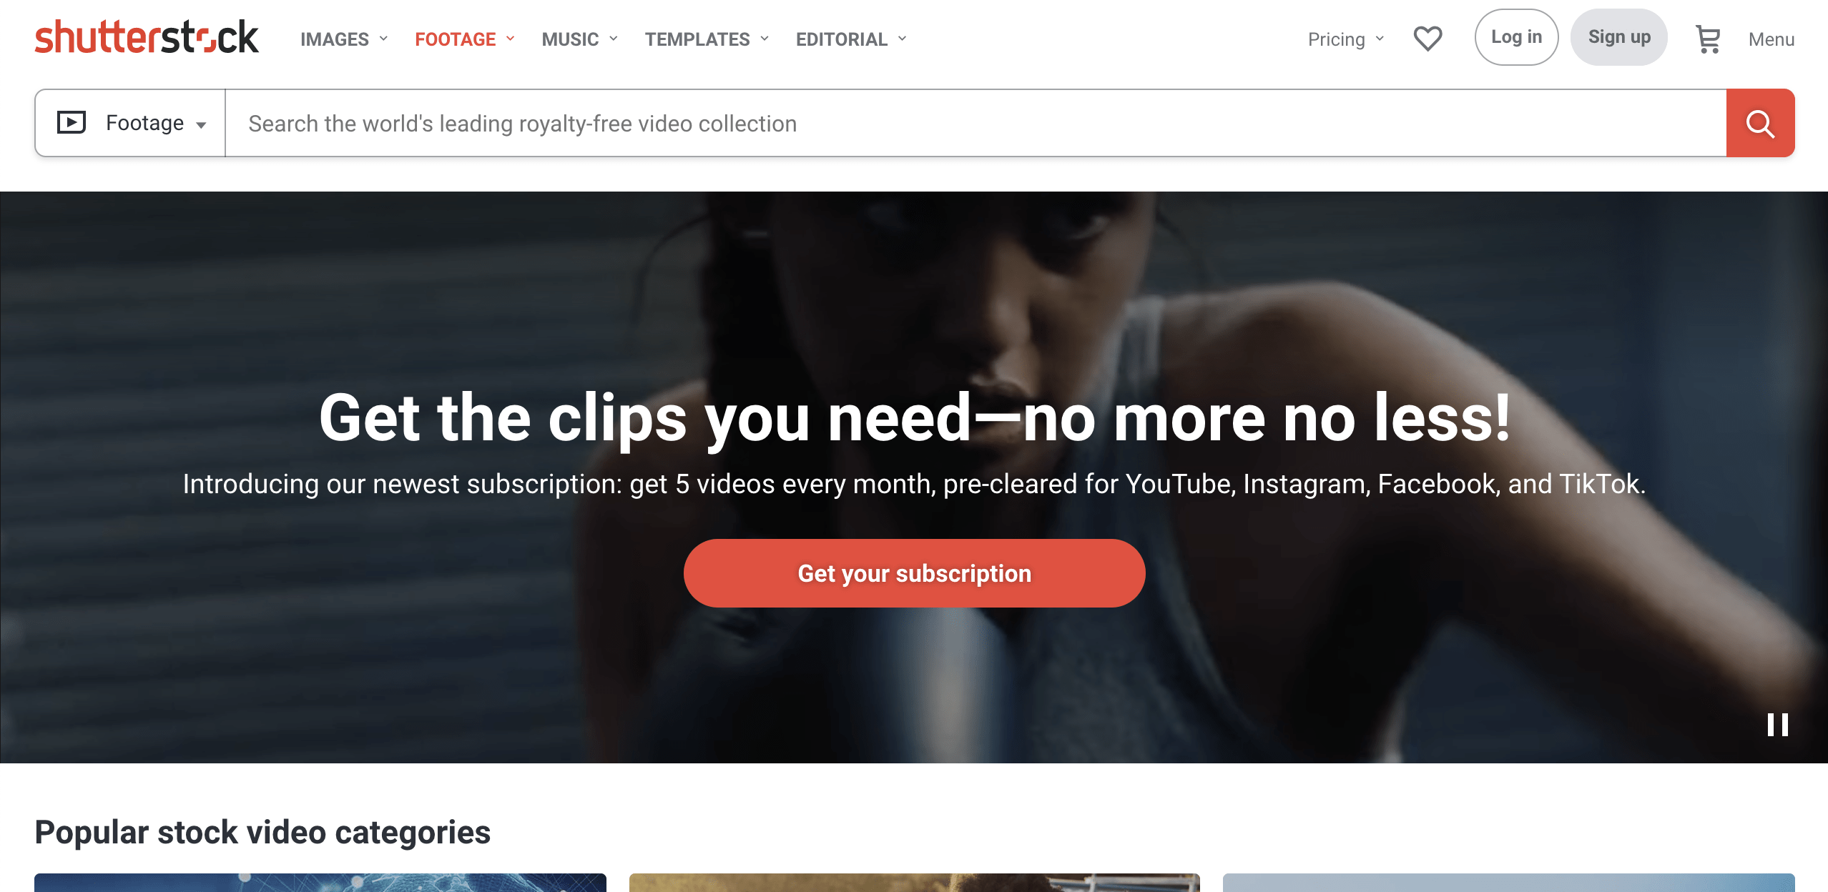This screenshot has width=1828, height=892.
Task: Click Get your subscription button
Action: (914, 573)
